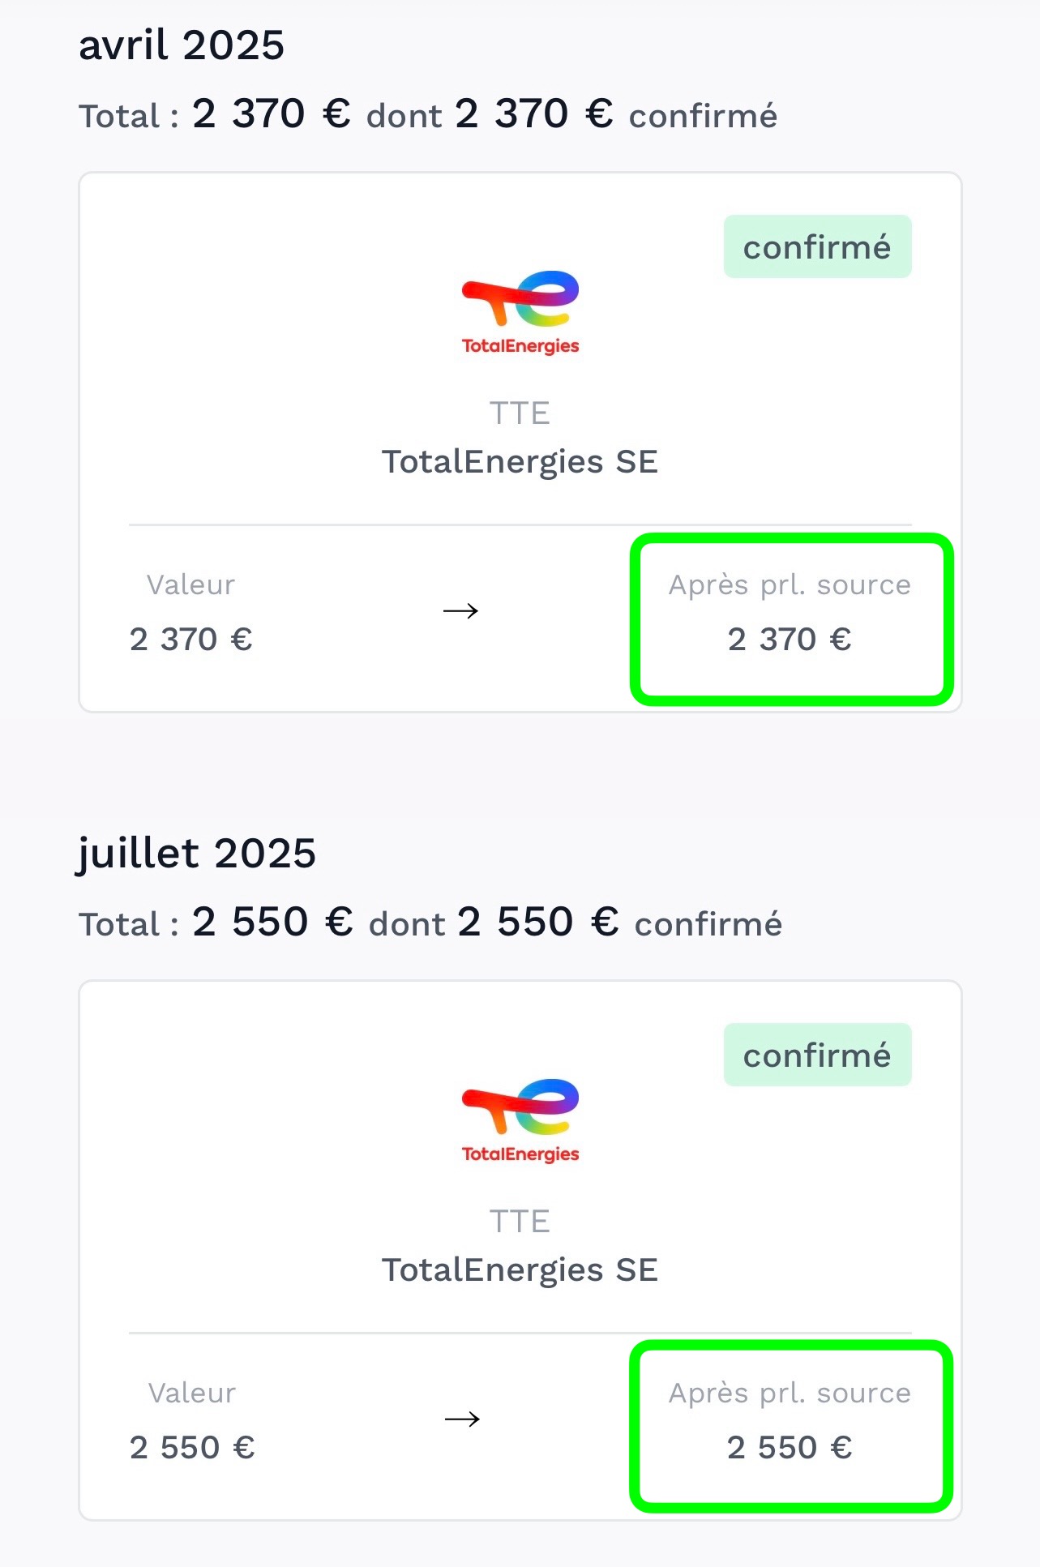This screenshot has width=1040, height=1567.
Task: Open TotalEnergies SE name in the juillet card
Action: 520,1270
